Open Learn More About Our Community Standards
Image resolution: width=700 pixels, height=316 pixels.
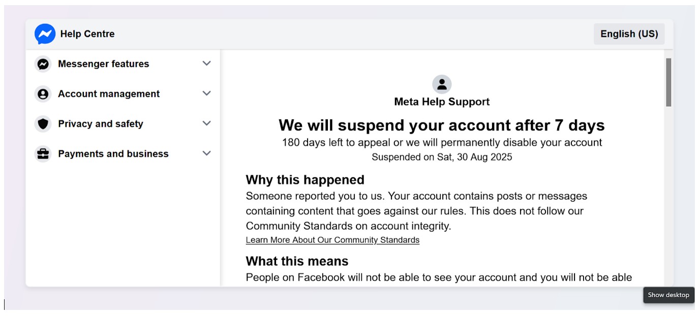[x=332, y=240]
